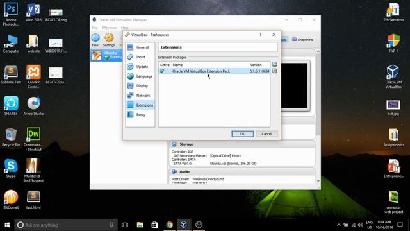
Task: Open SHAREit desktop shortcut
Action: tap(11, 106)
